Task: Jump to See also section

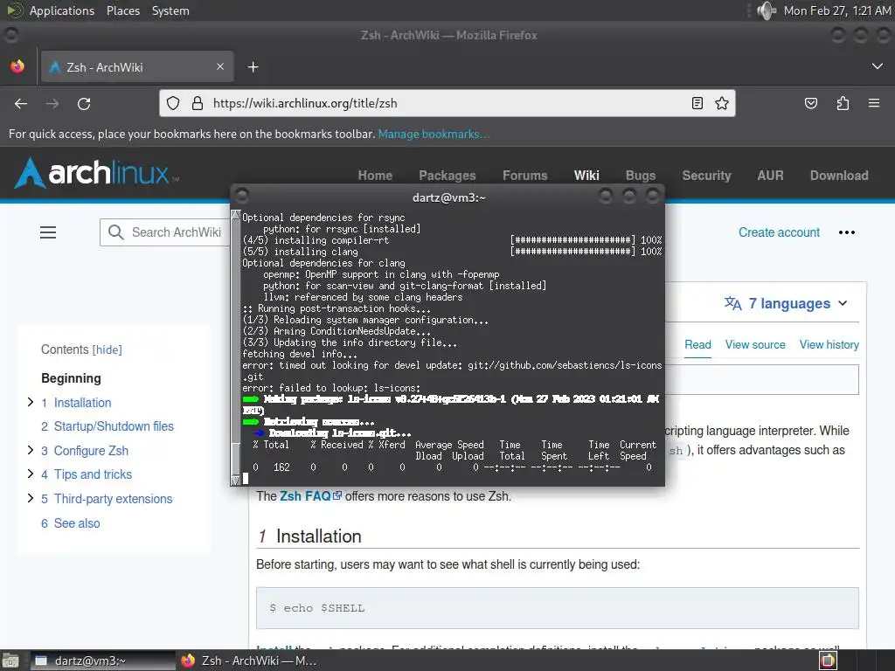Action: pyautogui.click(x=77, y=523)
